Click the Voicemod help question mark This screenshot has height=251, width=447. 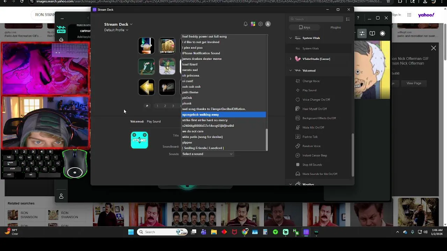tap(358, 18)
